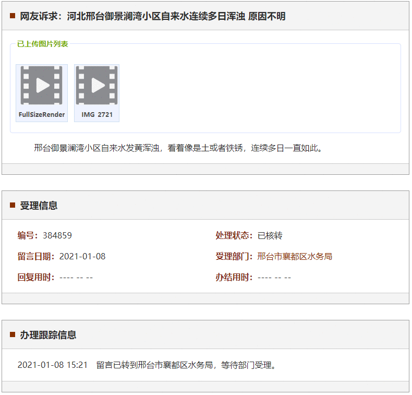
Task: Select the case number 384859
Action: (57, 235)
